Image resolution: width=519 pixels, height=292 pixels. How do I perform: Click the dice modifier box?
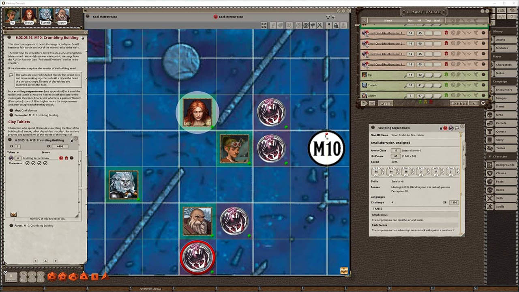click(x=11, y=277)
